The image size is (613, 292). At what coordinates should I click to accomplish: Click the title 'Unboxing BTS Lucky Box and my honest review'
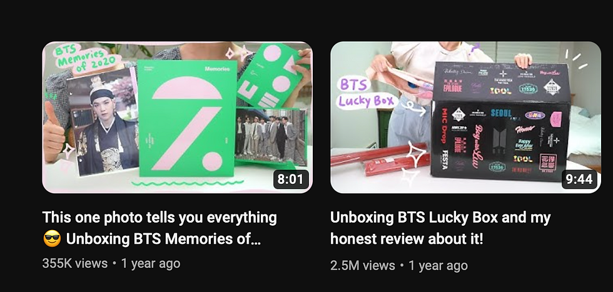(440, 228)
